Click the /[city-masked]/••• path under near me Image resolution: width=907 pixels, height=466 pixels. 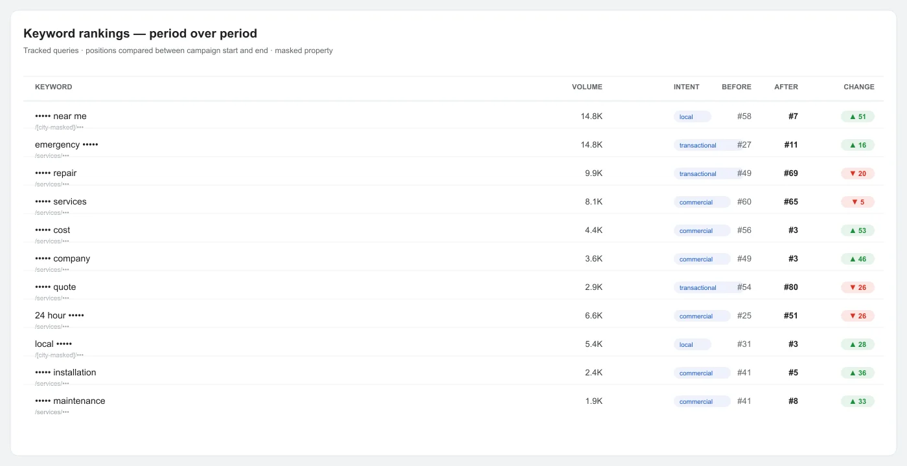(x=59, y=128)
